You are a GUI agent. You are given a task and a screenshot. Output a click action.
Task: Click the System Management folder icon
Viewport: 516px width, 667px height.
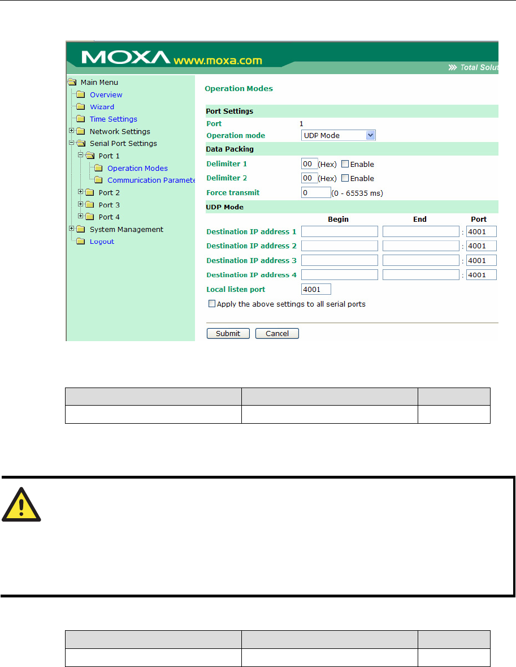coord(80,229)
